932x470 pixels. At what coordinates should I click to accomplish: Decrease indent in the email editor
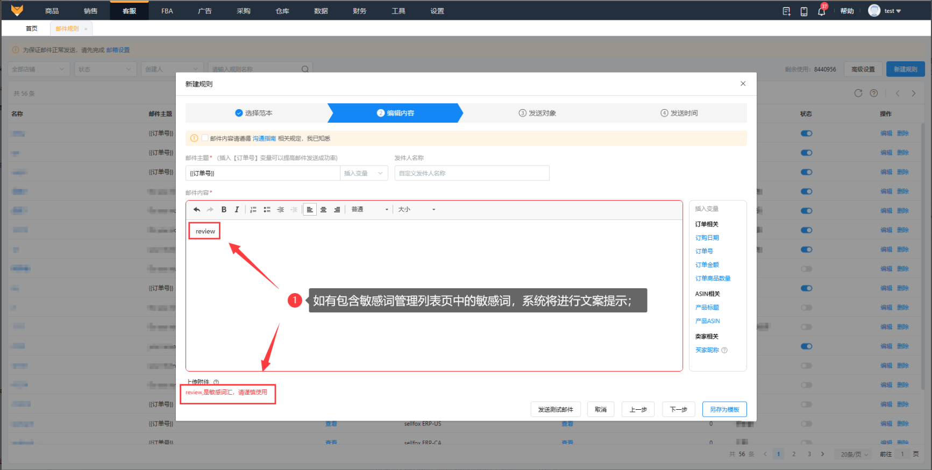click(x=294, y=210)
